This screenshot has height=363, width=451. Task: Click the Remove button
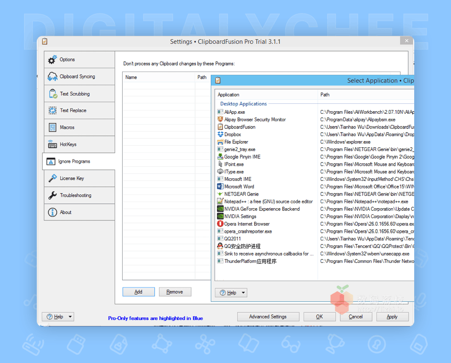coord(175,292)
